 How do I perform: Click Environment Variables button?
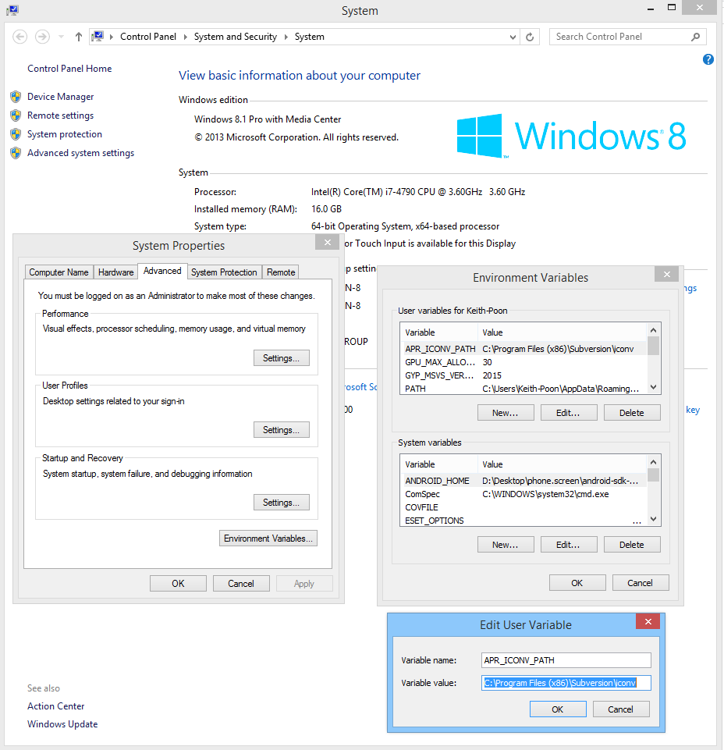(268, 539)
